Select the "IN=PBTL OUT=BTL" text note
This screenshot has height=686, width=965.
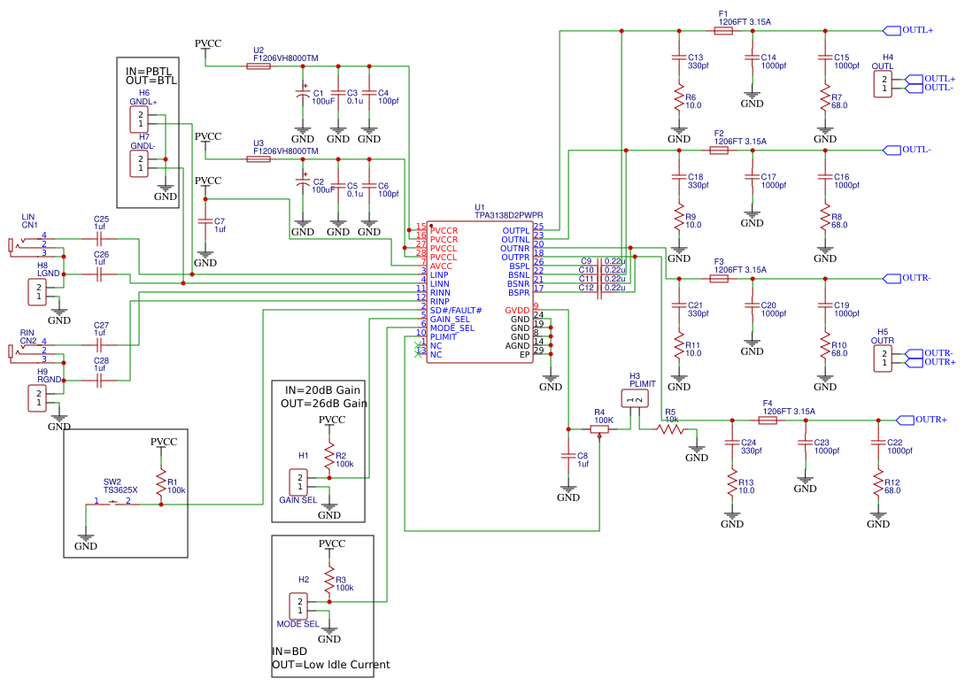pyautogui.click(x=151, y=74)
